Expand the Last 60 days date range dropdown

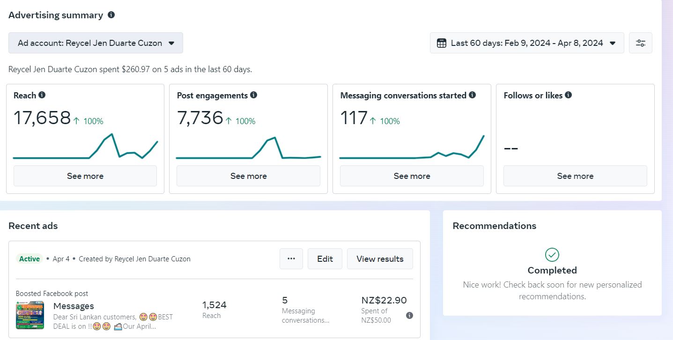[527, 43]
